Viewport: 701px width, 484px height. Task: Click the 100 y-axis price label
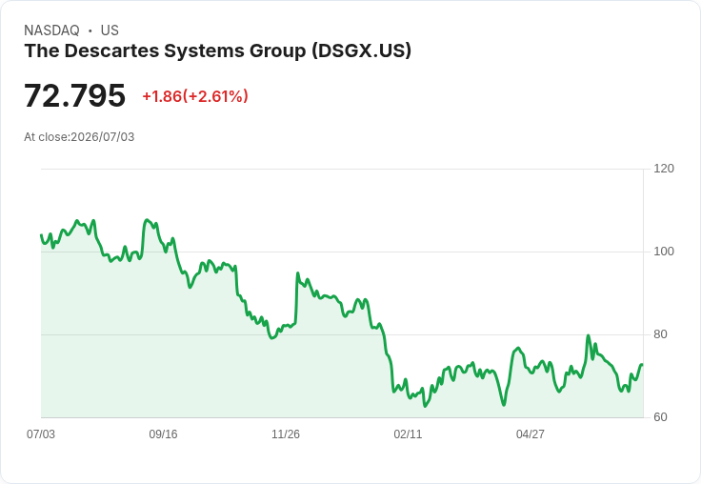point(664,252)
